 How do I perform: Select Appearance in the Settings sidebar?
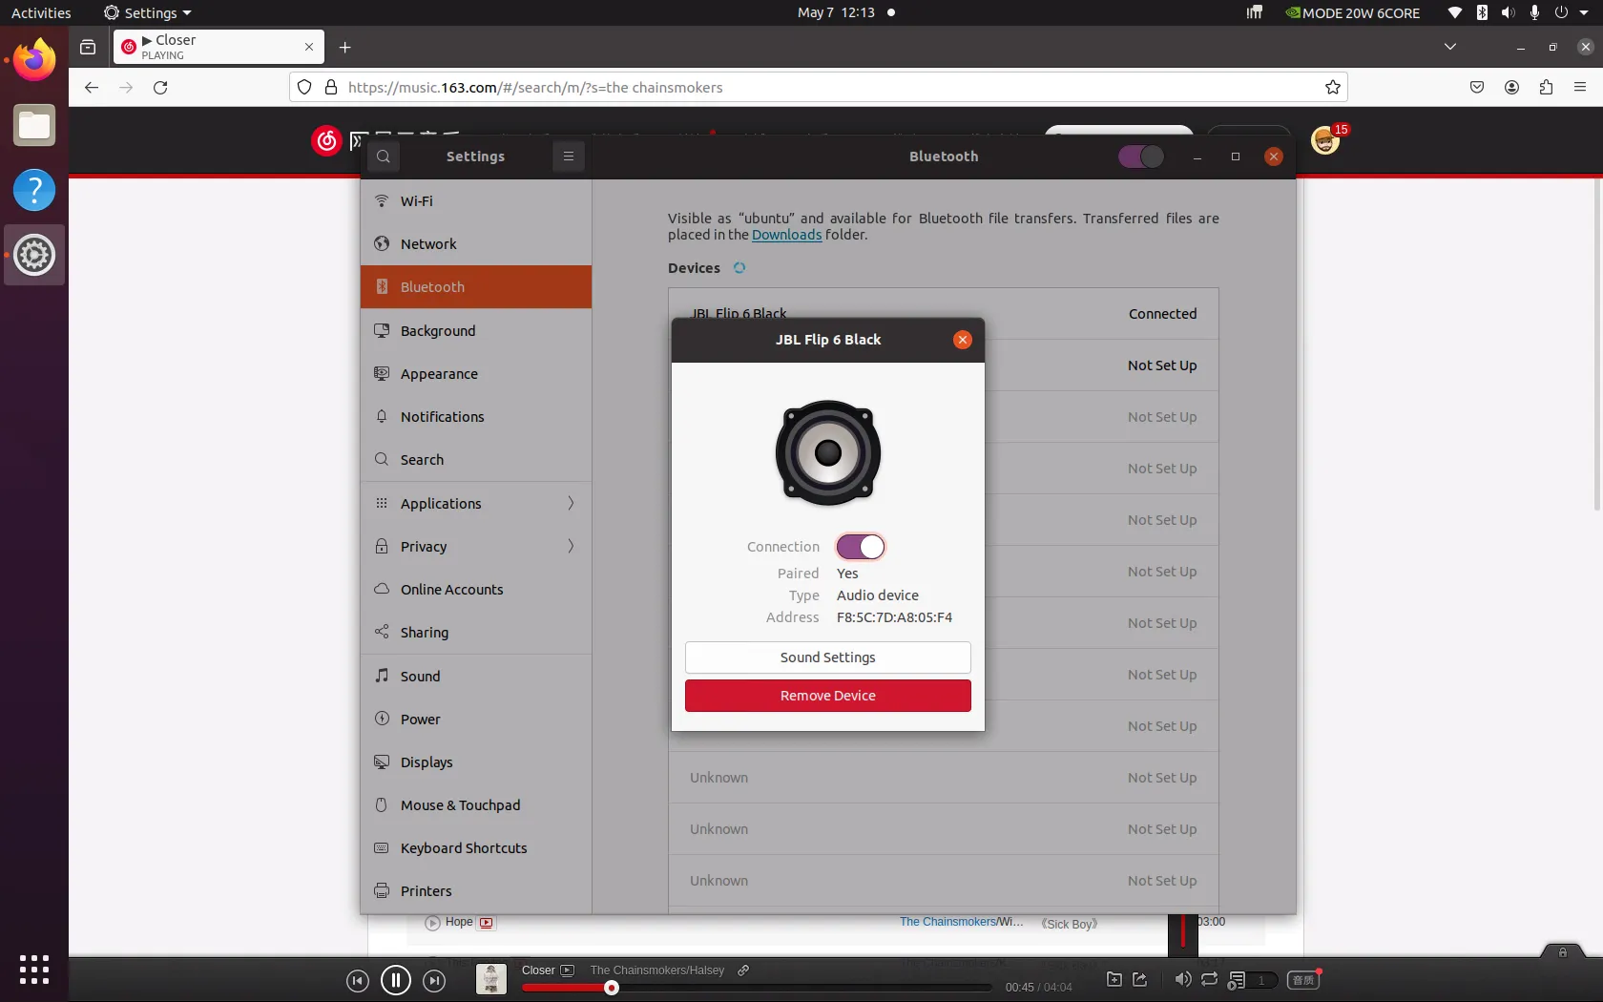point(476,374)
